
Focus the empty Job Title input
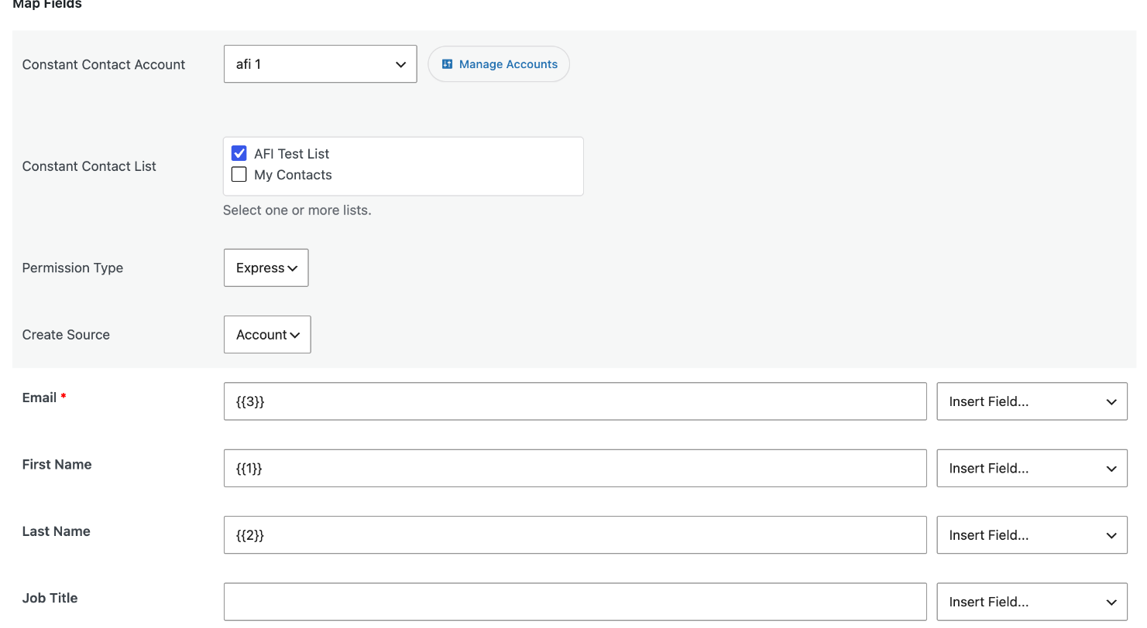tap(575, 602)
